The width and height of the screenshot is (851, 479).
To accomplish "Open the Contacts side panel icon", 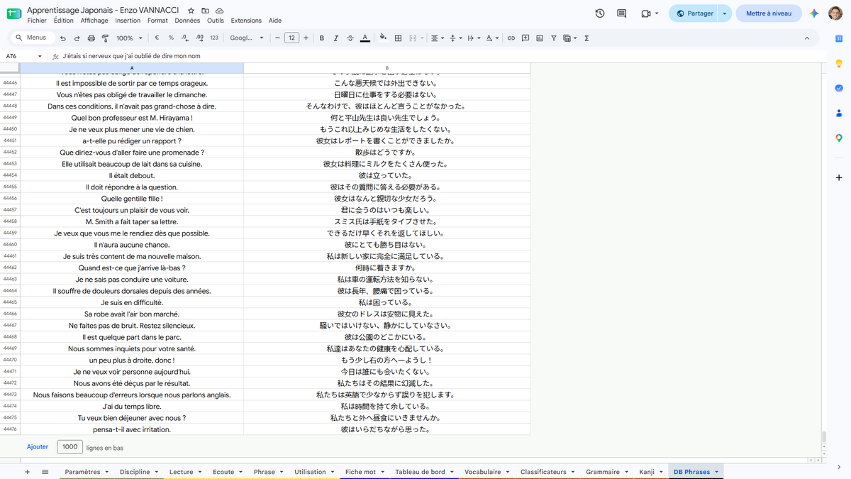I will pos(839,113).
